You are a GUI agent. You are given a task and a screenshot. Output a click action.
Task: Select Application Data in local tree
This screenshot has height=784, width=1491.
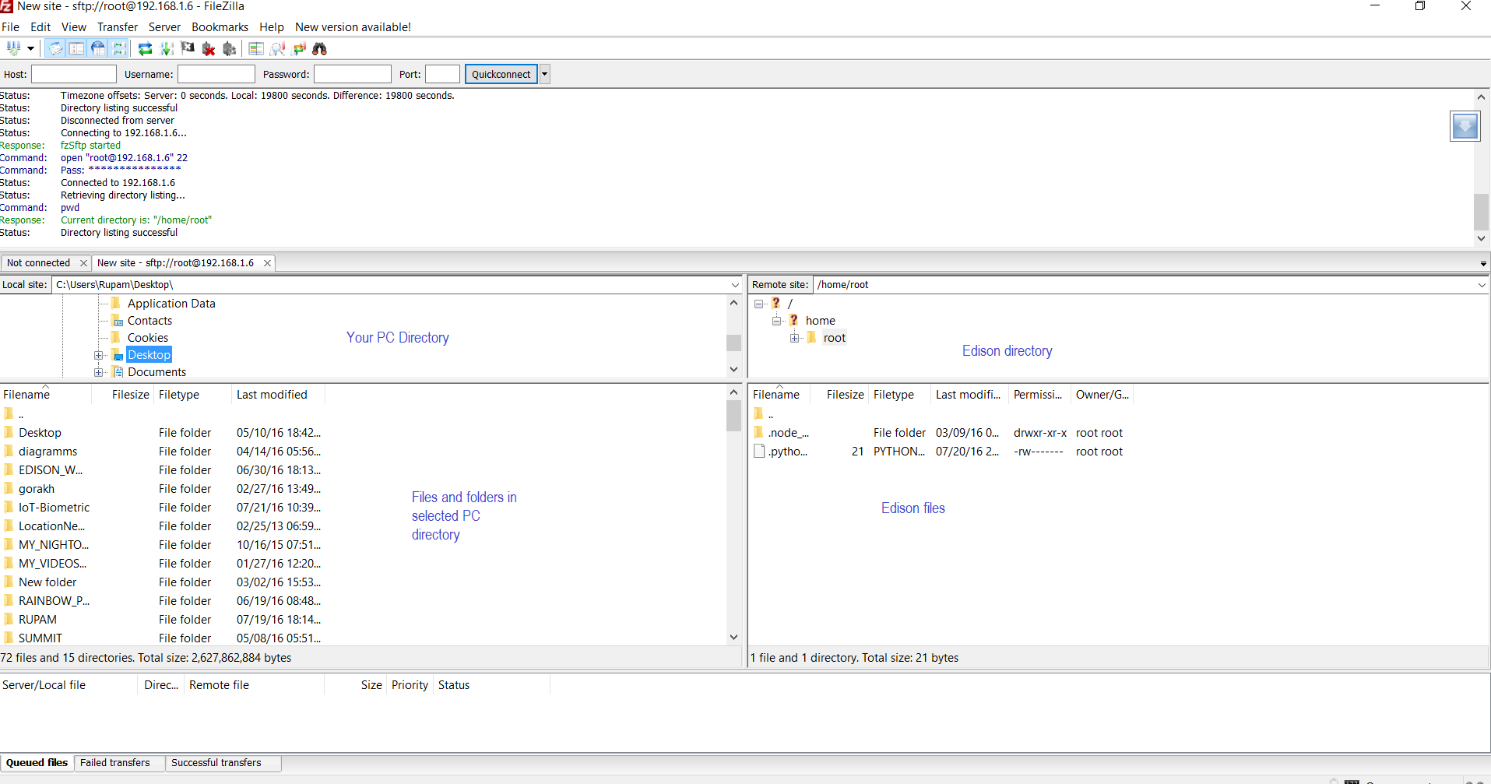[x=171, y=304]
